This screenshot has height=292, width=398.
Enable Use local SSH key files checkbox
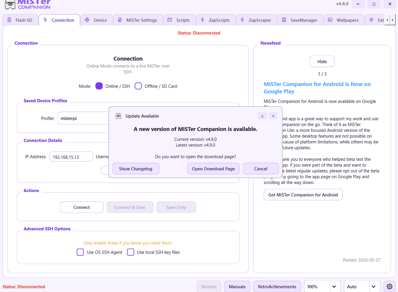pos(131,252)
